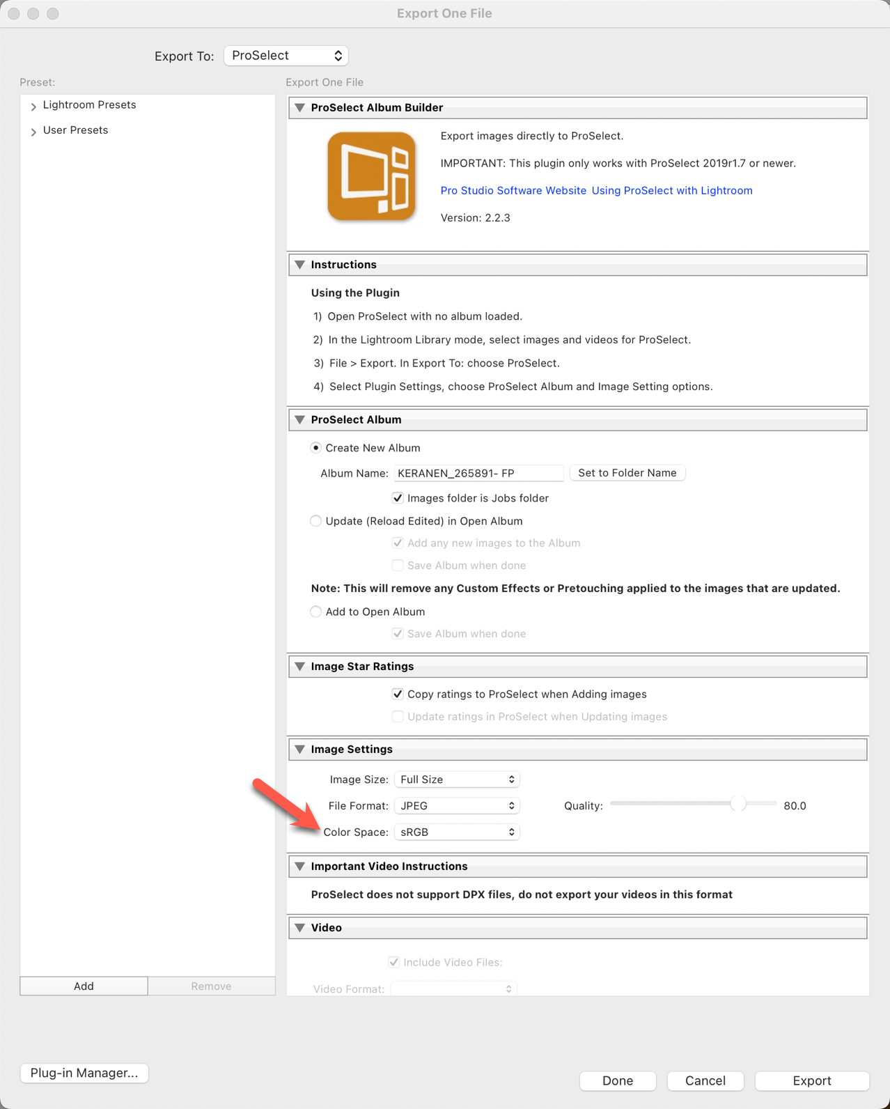This screenshot has width=890, height=1109.
Task: Change the File Format dropdown
Action: [457, 806]
